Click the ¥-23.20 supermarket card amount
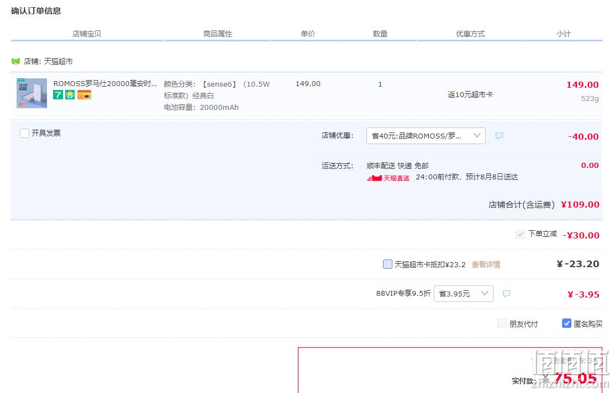 (578, 264)
